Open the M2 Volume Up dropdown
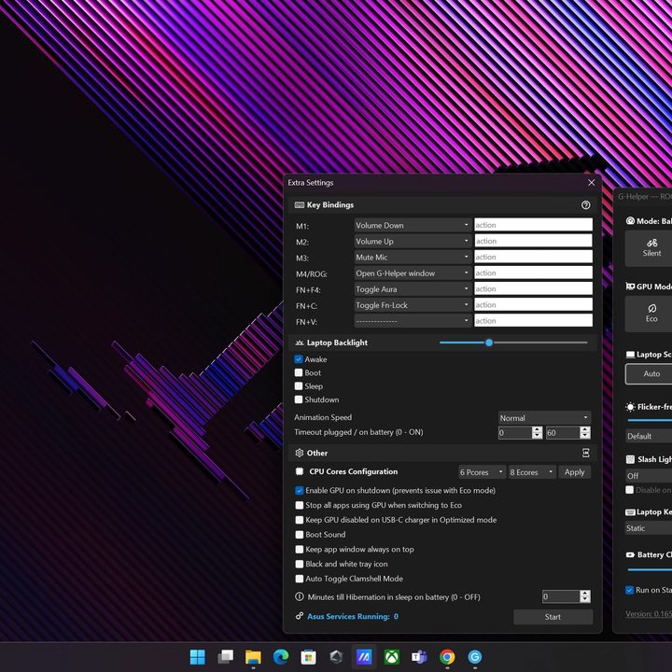672x672 pixels. point(413,242)
